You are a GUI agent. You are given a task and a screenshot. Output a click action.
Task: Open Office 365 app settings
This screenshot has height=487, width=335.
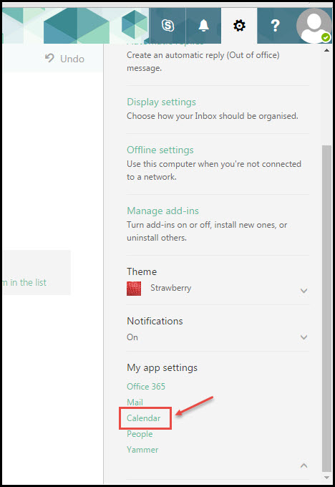[x=146, y=386]
